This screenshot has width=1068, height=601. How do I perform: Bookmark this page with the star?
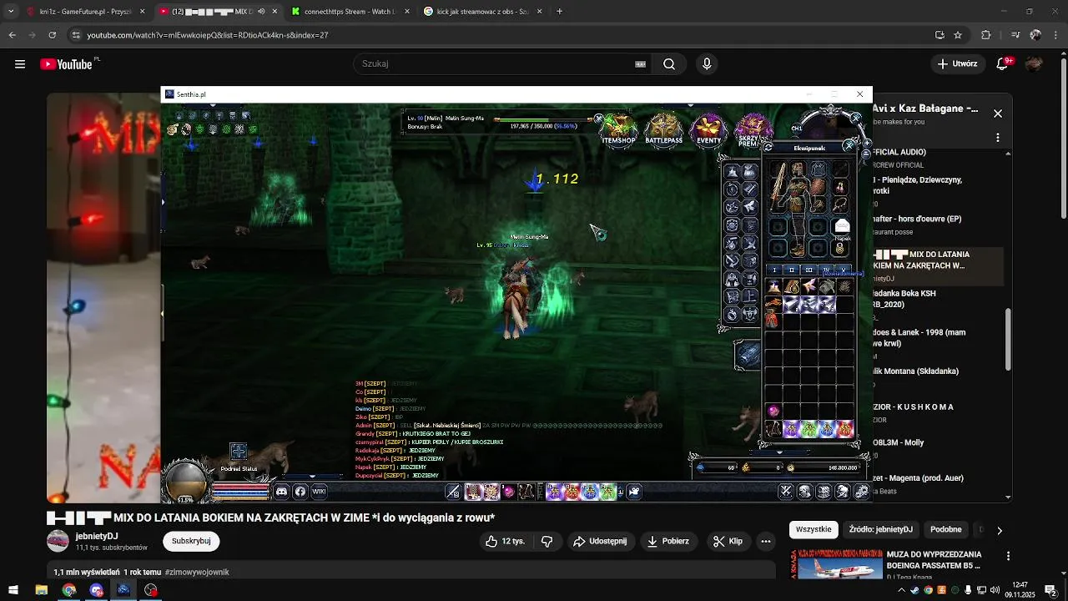tap(958, 35)
